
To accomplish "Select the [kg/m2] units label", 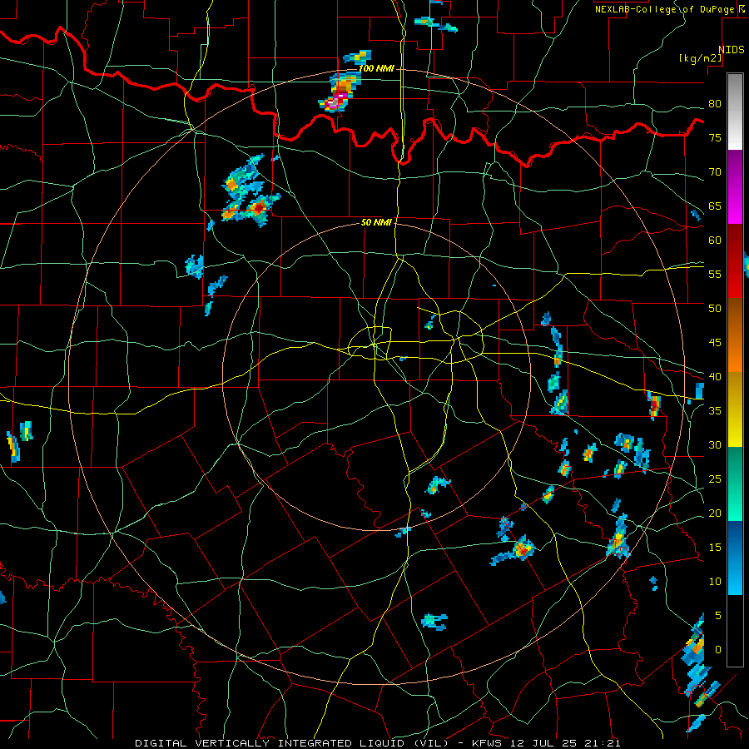I will 700,58.
